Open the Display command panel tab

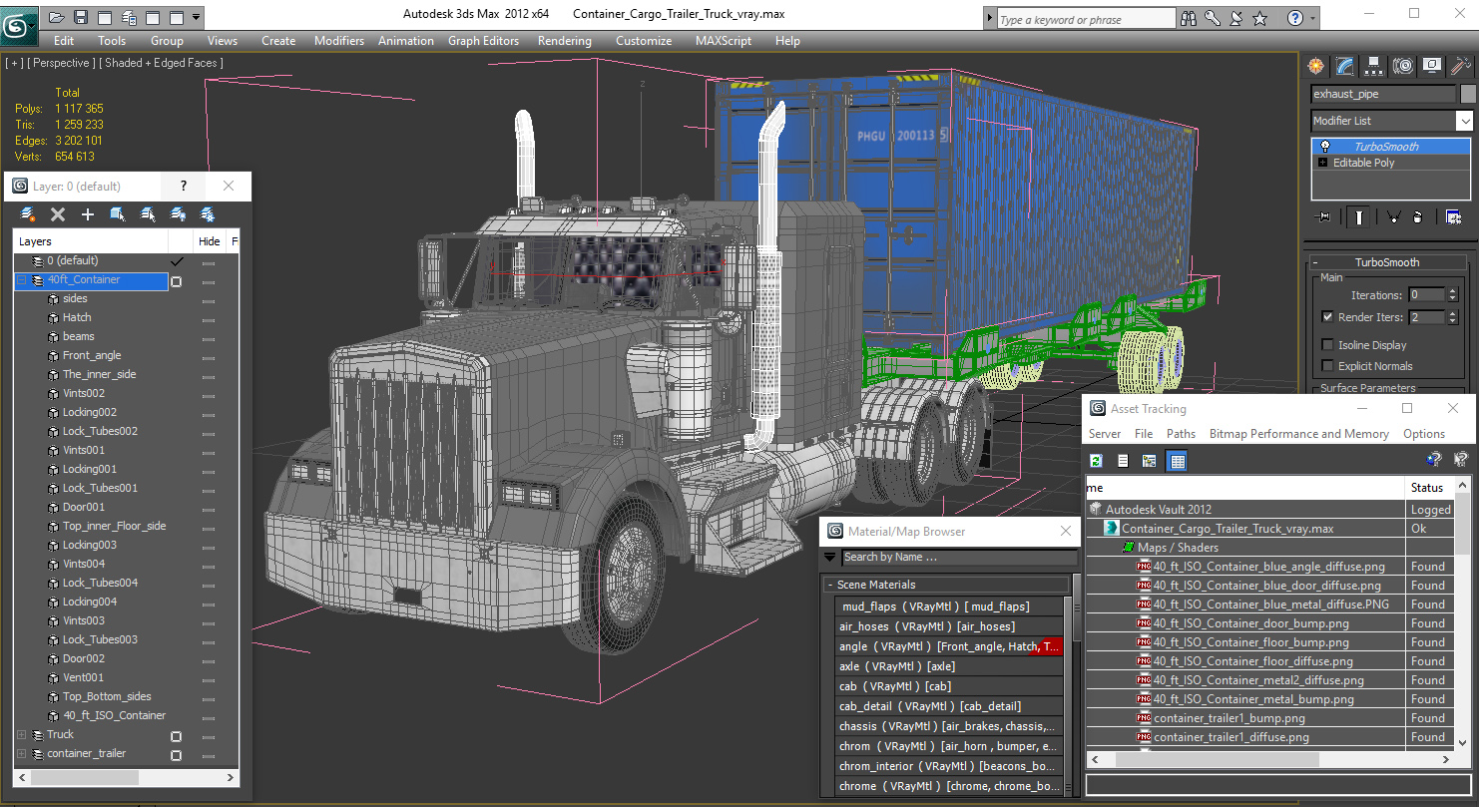click(x=1432, y=66)
